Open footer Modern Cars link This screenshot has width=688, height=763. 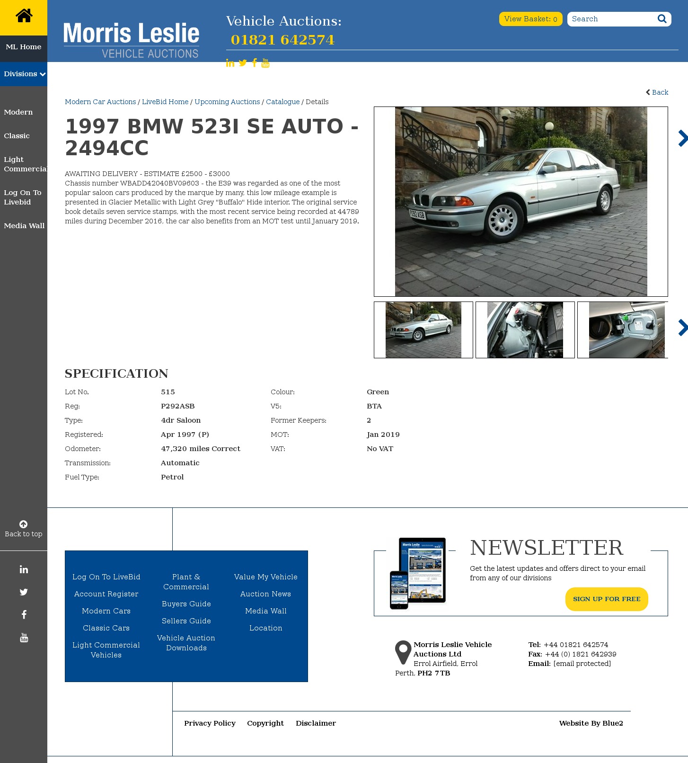click(x=106, y=611)
